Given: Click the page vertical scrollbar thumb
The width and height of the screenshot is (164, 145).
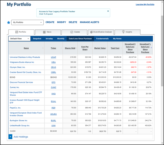Looking at the screenshot, I should pos(162,51).
